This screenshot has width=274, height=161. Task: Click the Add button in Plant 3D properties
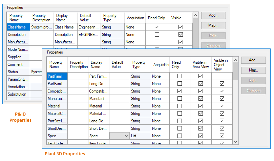coord(253,60)
